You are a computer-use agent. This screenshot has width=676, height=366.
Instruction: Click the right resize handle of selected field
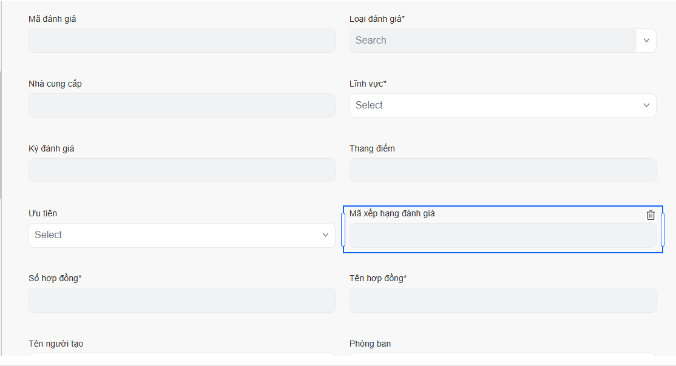(662, 230)
